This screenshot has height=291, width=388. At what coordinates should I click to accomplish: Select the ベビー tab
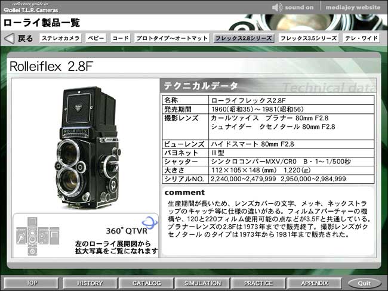tap(96, 38)
